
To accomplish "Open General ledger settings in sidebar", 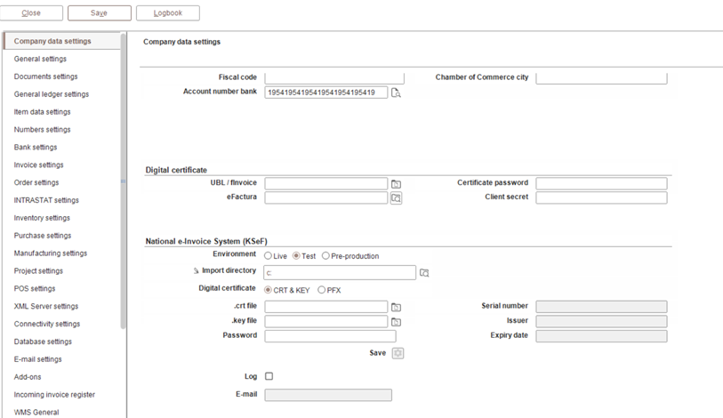I will pos(52,94).
